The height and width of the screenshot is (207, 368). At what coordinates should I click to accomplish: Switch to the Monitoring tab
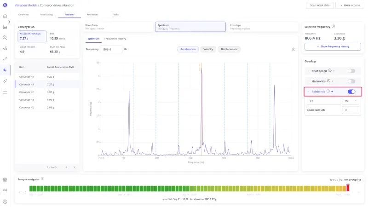pyautogui.click(x=46, y=15)
